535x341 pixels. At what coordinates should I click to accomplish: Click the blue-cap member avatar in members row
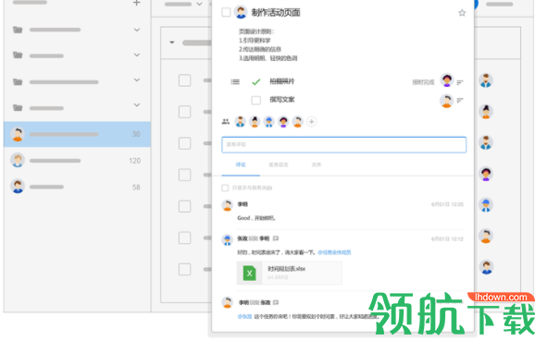tap(268, 122)
